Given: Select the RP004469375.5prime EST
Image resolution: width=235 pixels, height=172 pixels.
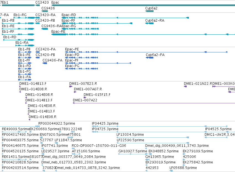Looking at the screenshot, I should [x=20, y=140].
